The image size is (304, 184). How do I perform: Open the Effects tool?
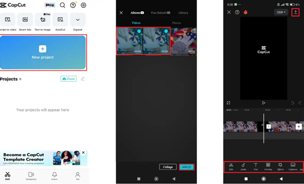tap(280, 167)
